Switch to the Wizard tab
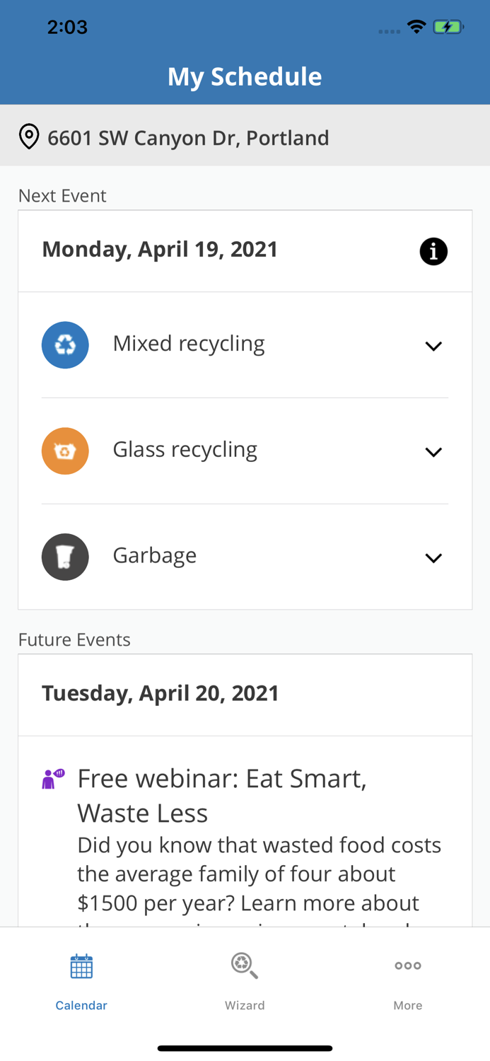Image resolution: width=490 pixels, height=1061 pixels. 245,982
